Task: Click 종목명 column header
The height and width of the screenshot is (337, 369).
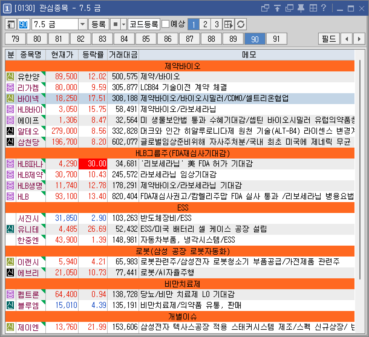Action: coord(31,55)
